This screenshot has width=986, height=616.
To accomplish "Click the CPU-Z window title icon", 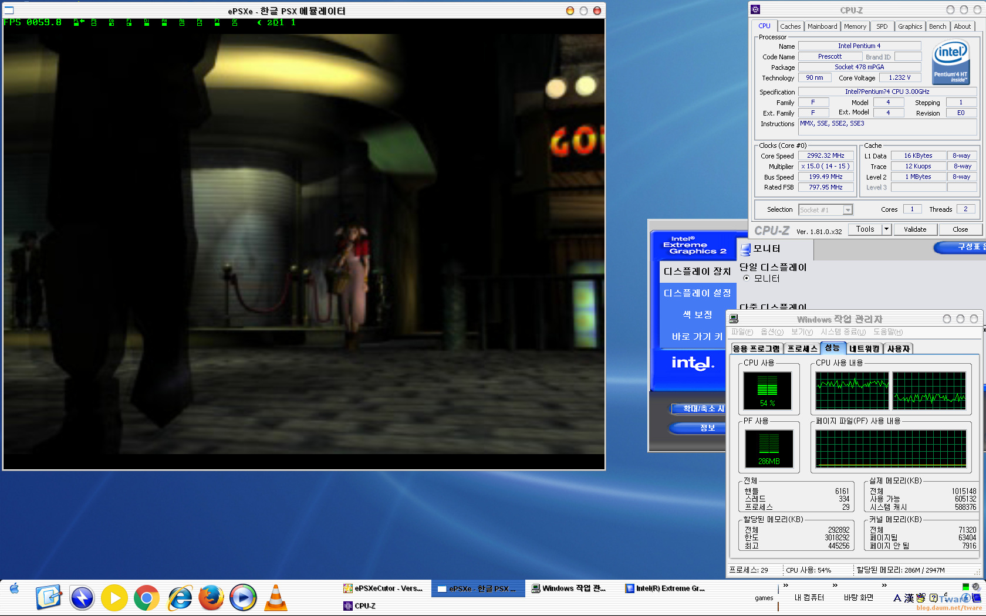I will coord(755,9).
